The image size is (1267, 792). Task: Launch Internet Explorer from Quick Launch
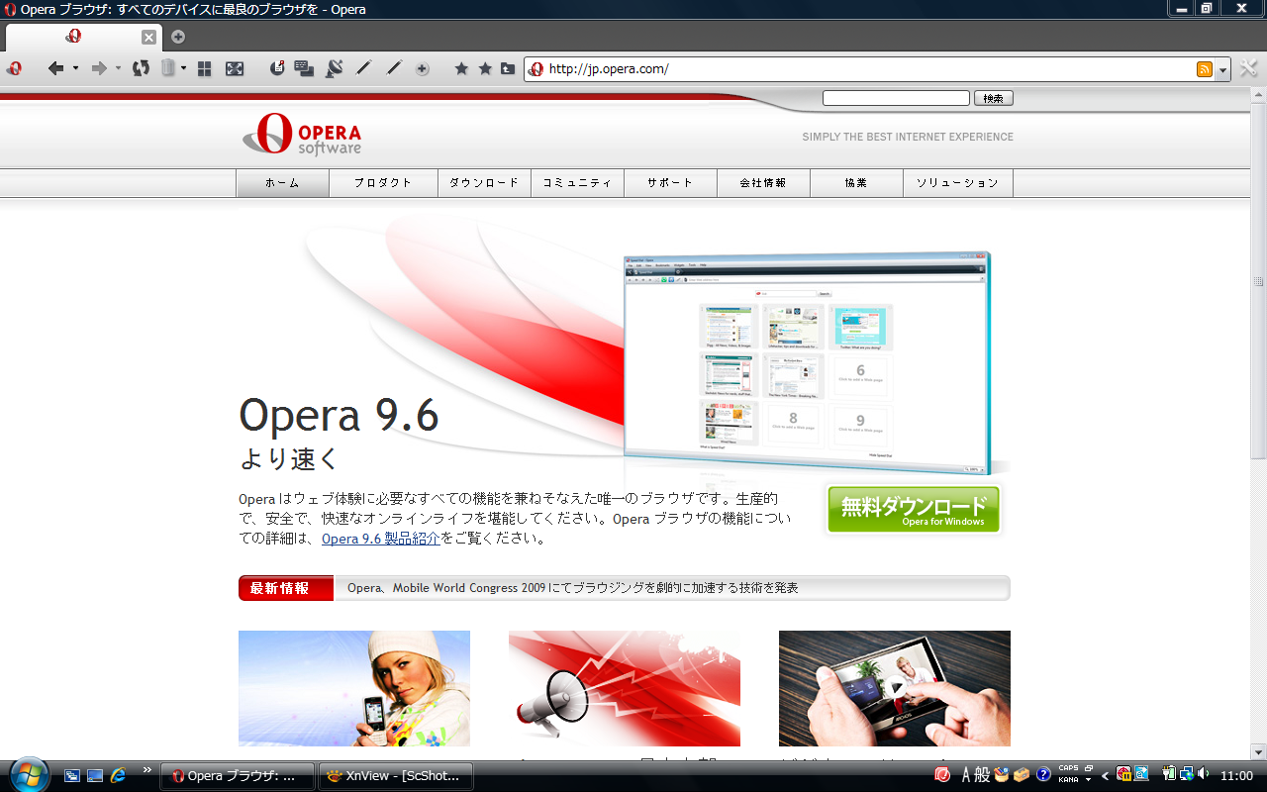[x=119, y=775]
